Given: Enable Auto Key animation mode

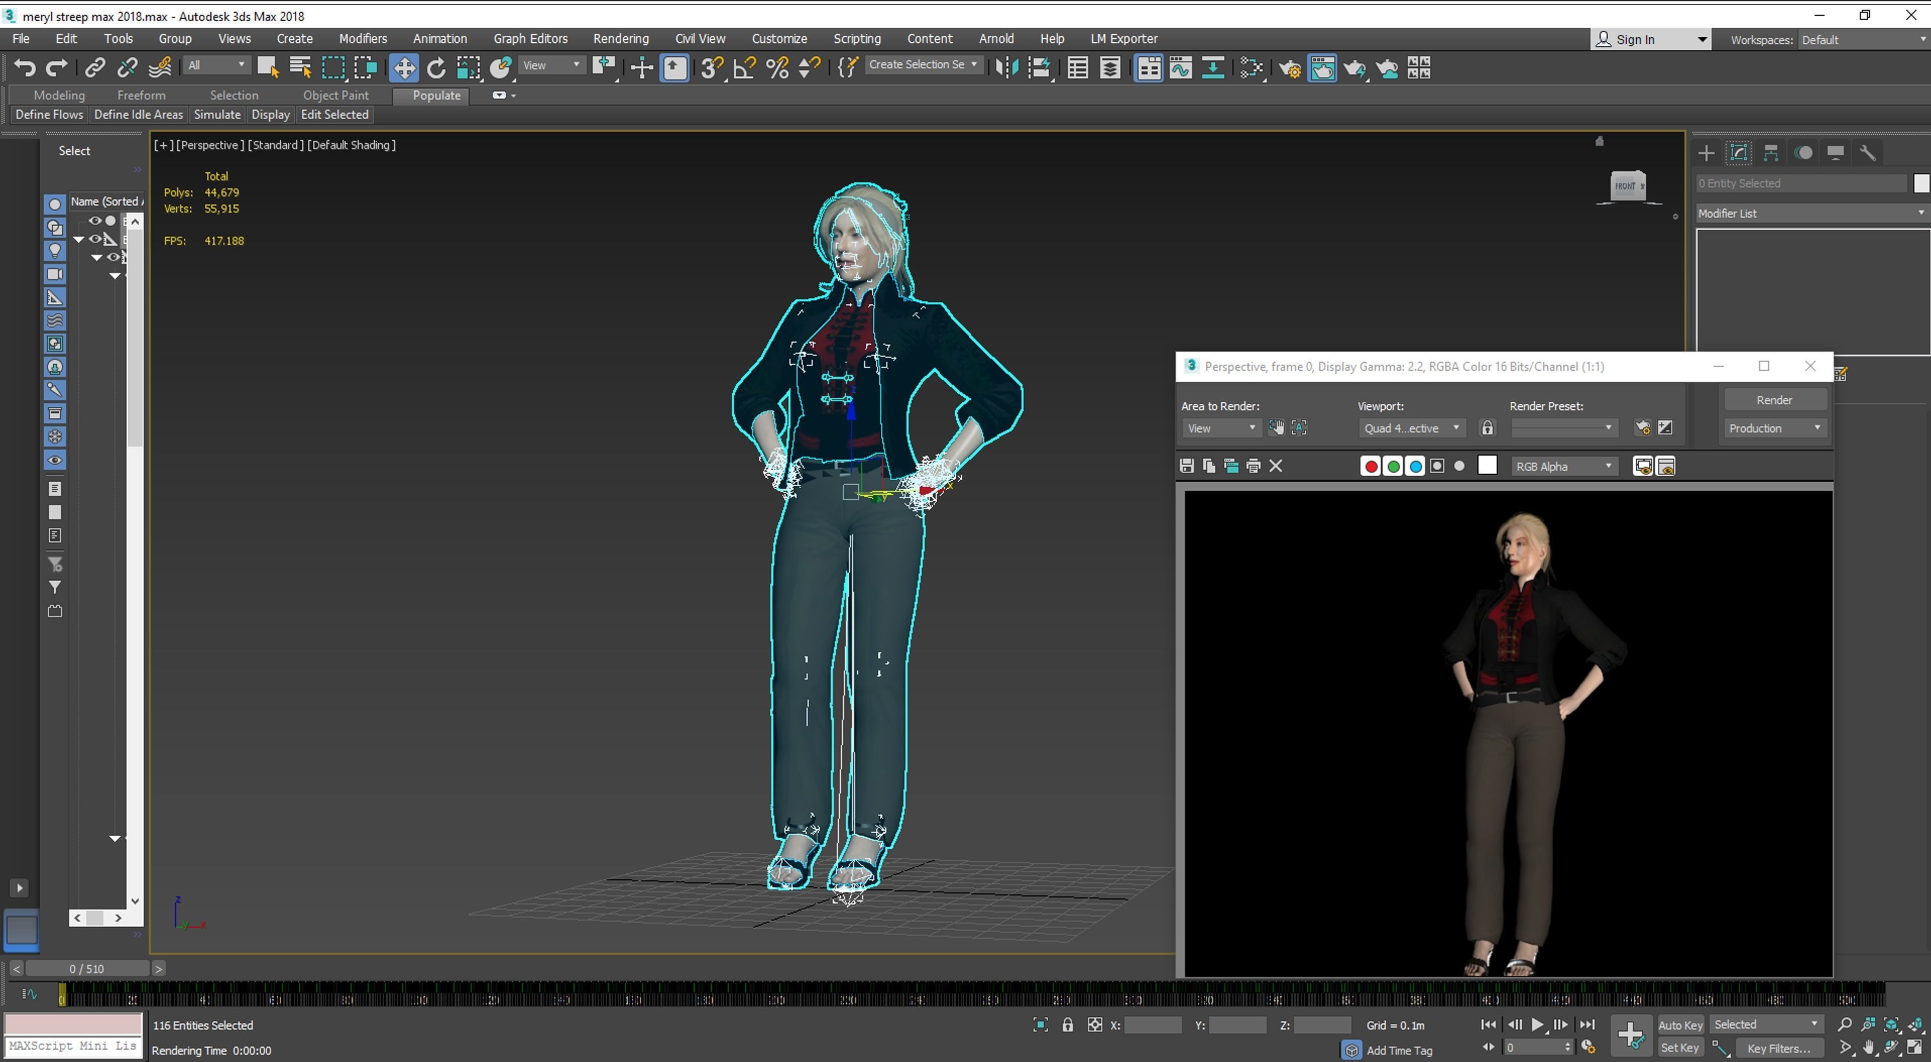Looking at the screenshot, I should pyautogui.click(x=1681, y=1024).
